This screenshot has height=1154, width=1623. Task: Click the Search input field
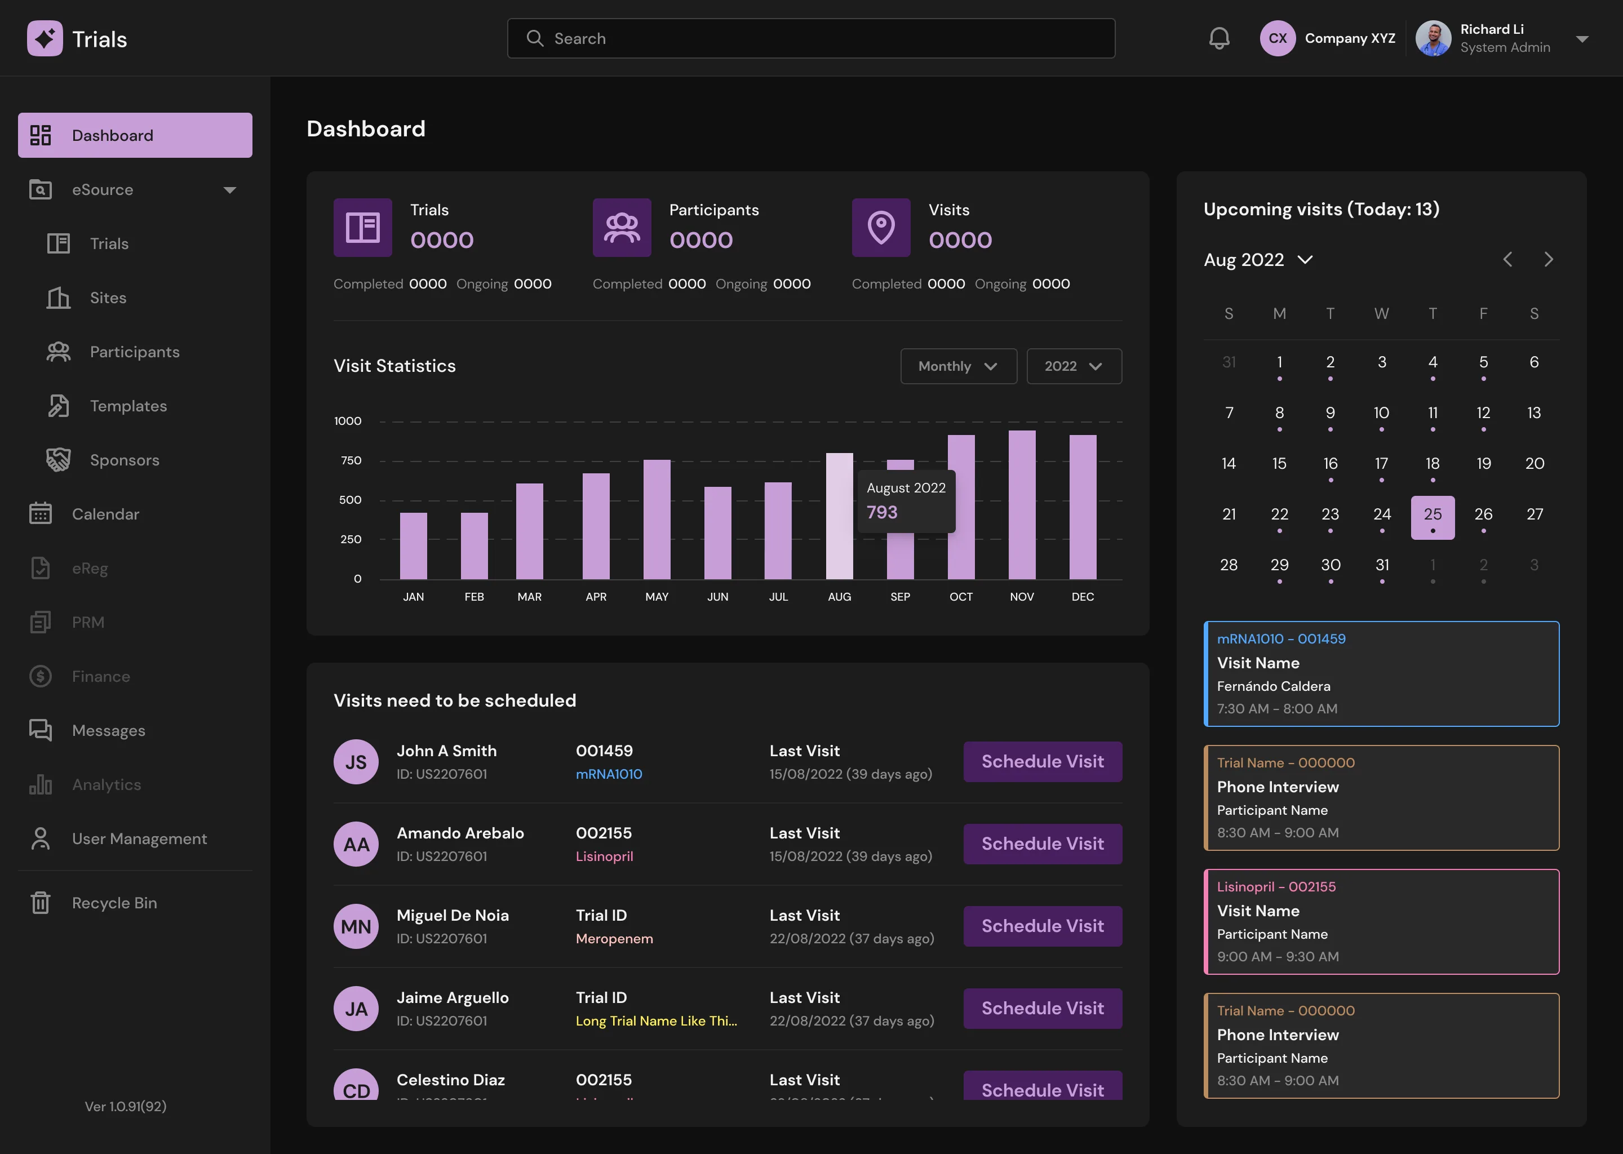point(811,38)
